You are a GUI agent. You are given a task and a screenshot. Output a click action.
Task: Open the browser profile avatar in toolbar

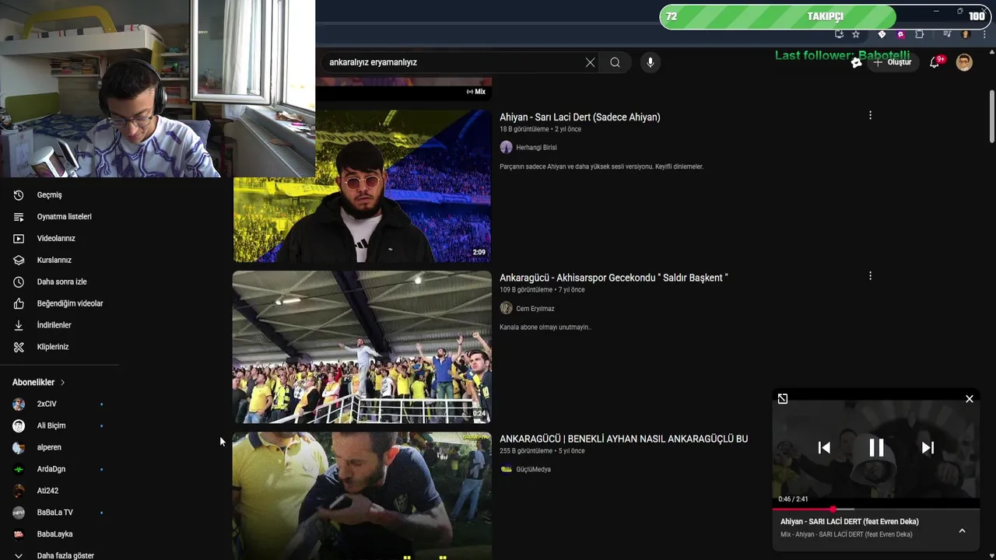click(x=966, y=34)
